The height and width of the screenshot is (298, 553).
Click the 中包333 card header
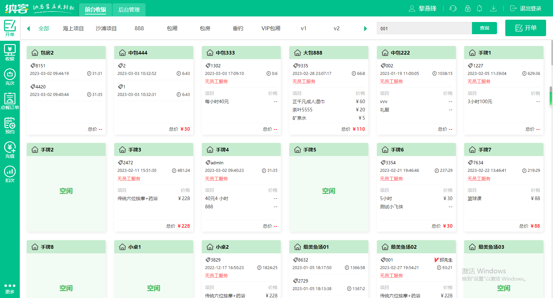pos(241,53)
